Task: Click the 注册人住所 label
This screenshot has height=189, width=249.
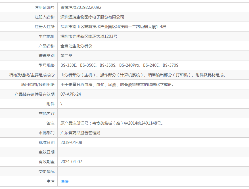Action: (45, 27)
